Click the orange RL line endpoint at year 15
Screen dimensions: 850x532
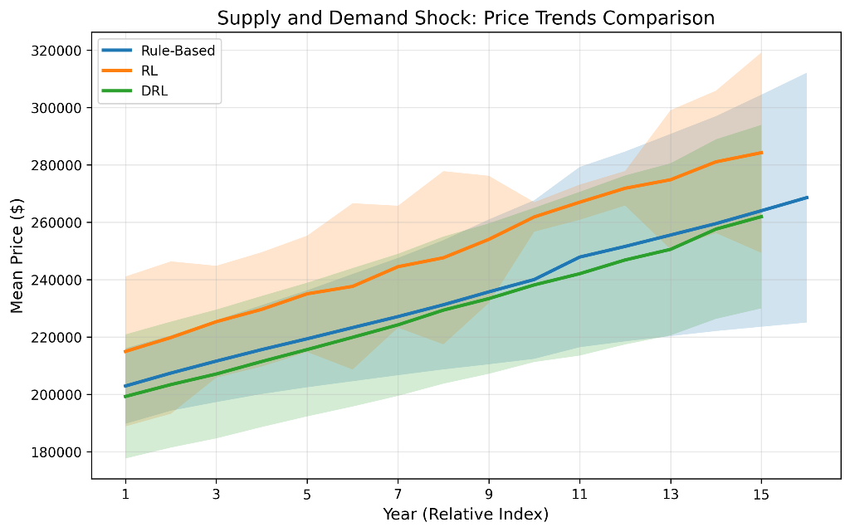pos(761,153)
